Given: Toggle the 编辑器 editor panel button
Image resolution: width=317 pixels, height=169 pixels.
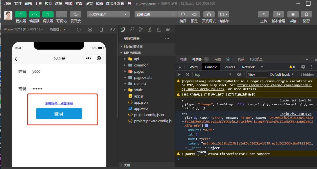Looking at the screenshot, I should (x=34, y=15).
